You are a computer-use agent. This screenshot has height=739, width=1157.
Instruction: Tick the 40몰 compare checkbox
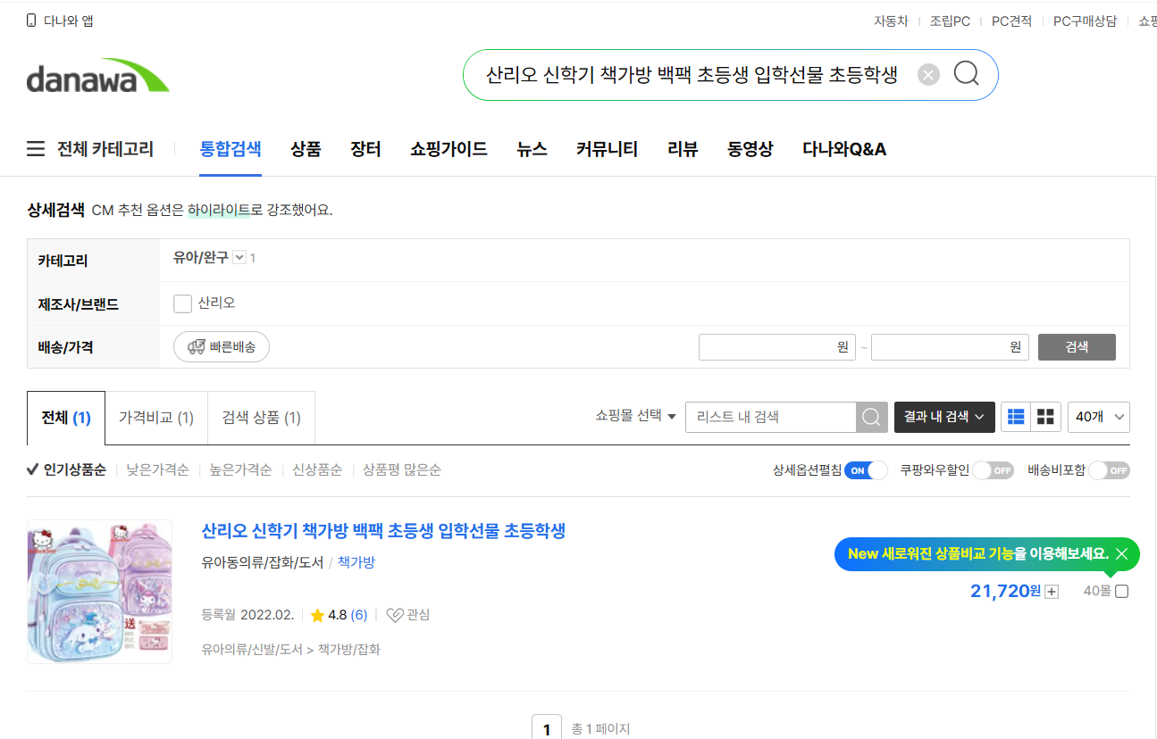(x=1122, y=591)
